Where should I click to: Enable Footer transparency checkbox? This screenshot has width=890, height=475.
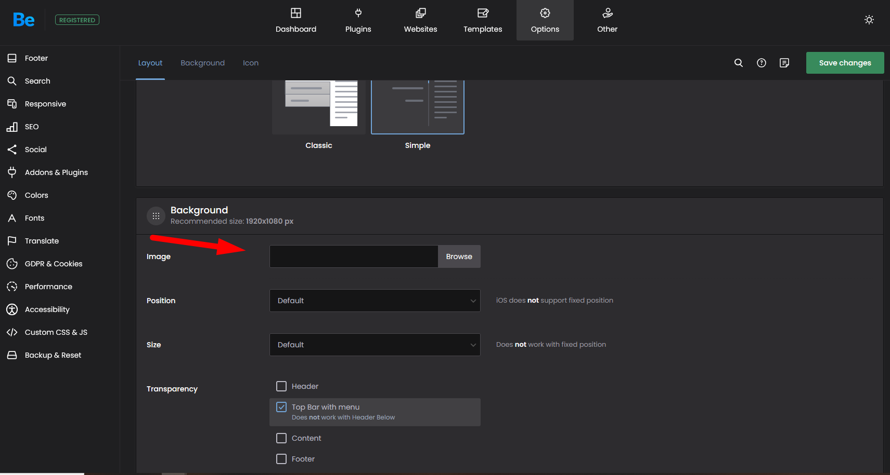click(281, 459)
